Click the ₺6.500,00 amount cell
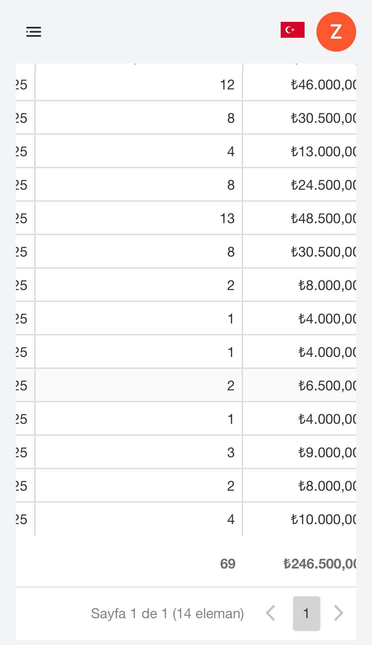The width and height of the screenshot is (372, 645). [x=300, y=386]
